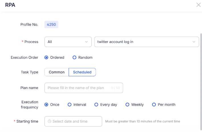Click the RPA dialog title
202x132 pixels.
coord(10,5)
